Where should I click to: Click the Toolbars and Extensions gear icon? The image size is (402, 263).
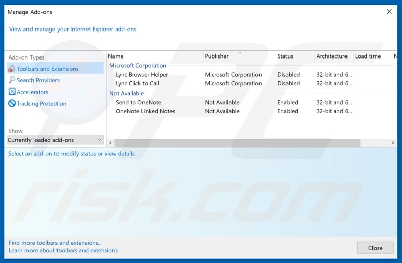tap(12, 69)
